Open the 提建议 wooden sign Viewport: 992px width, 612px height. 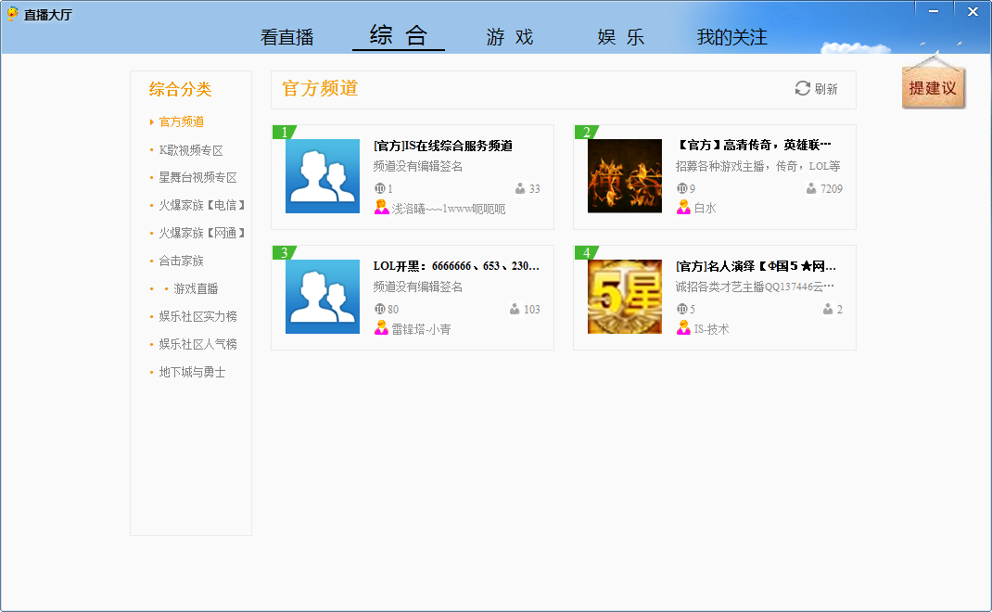(934, 89)
